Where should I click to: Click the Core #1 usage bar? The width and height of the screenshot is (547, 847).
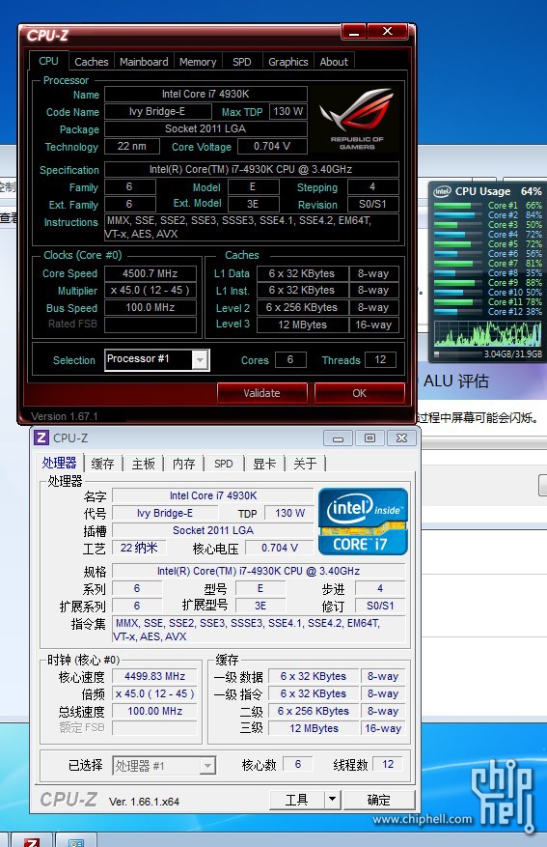[457, 206]
